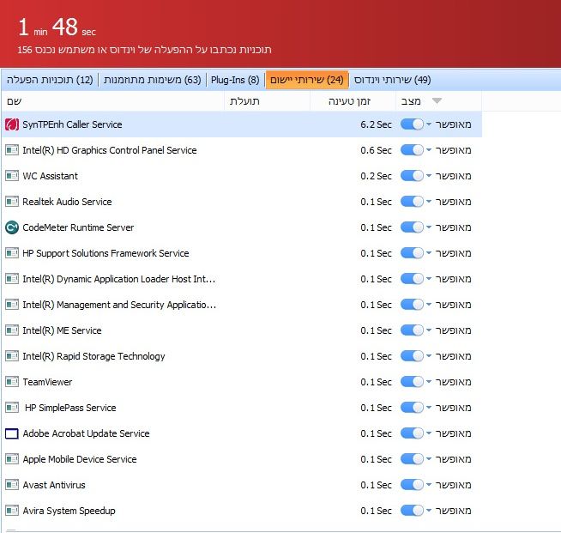
Task: Select the Avast Antivirus row name
Action: (54, 485)
